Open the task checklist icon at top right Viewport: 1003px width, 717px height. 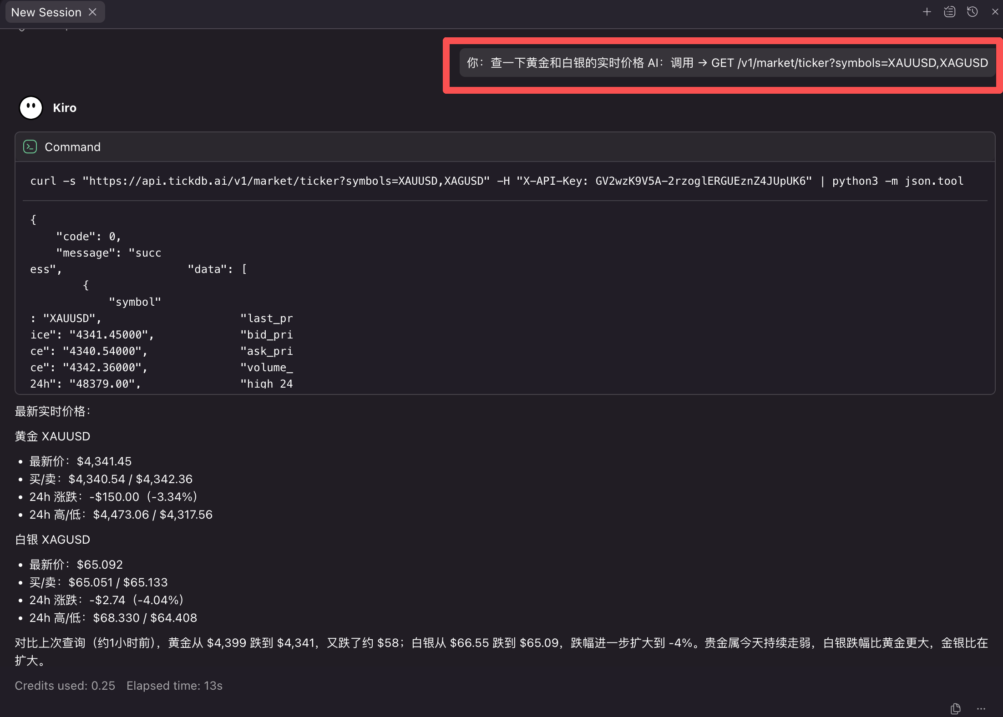950,11
